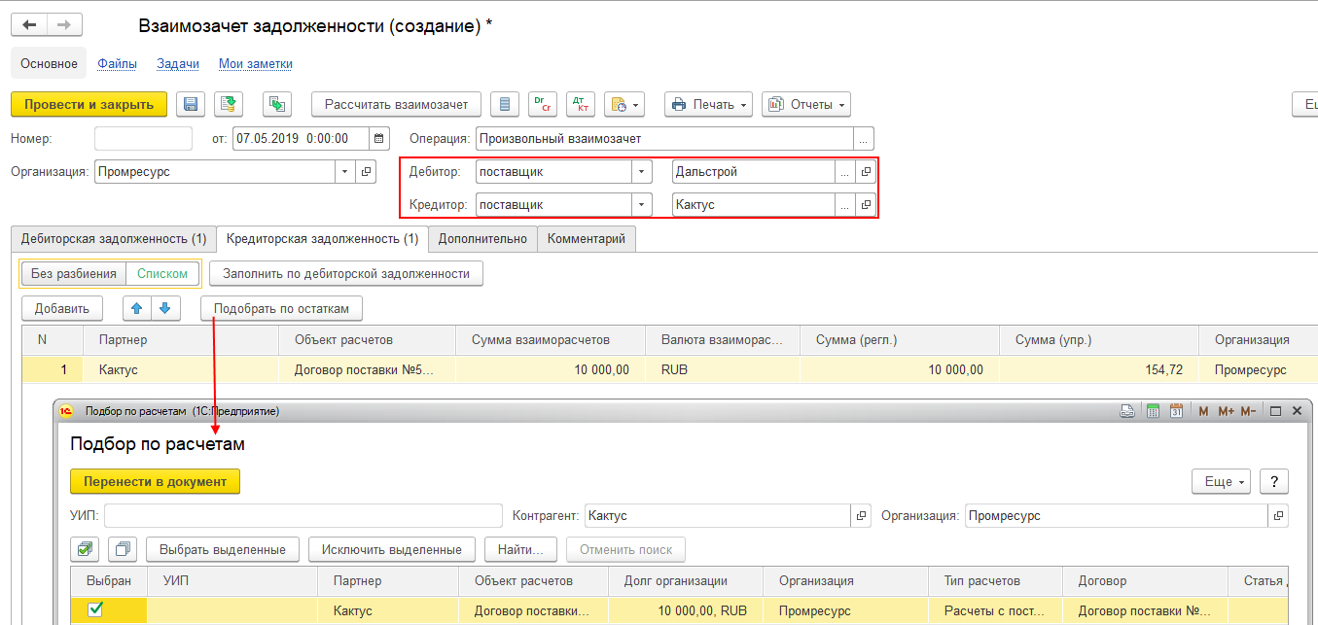Open the calendar picker next to date
Screen dimensions: 1318x625
coord(380,138)
